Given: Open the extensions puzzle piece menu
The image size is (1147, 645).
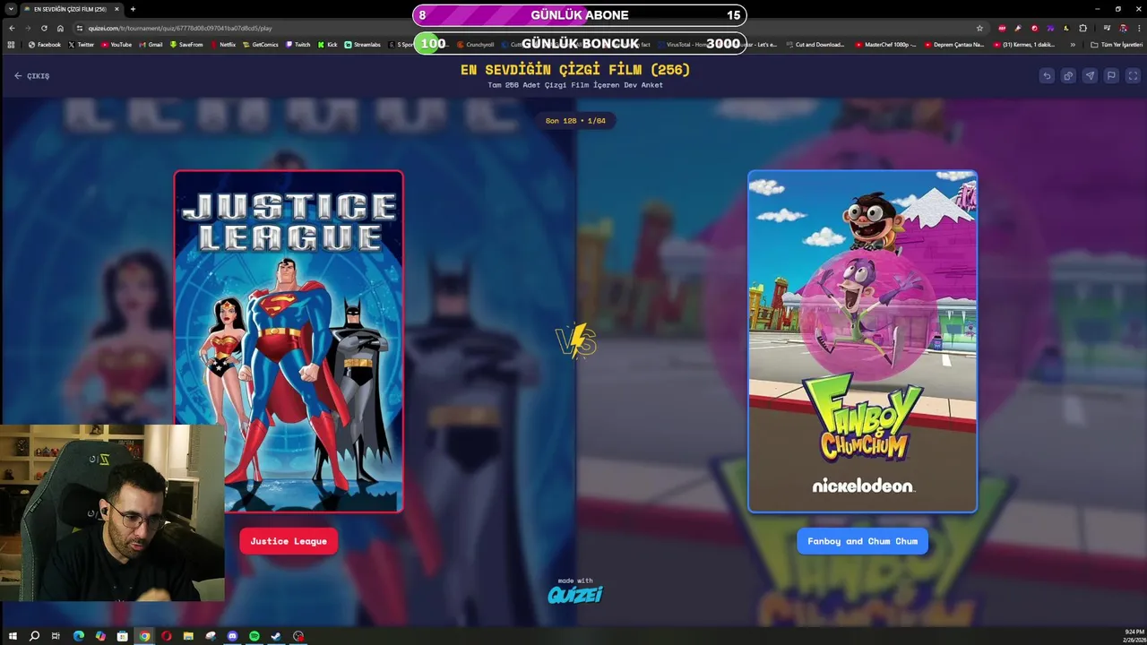Looking at the screenshot, I should point(1082,28).
